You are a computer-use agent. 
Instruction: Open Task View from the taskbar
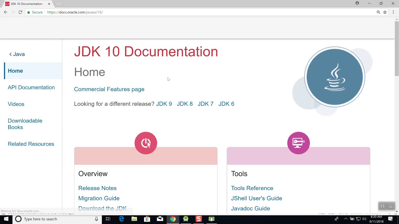click(x=108, y=219)
